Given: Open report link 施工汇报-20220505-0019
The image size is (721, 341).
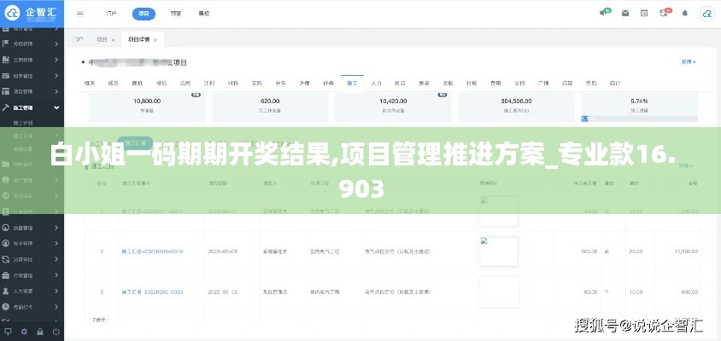Looking at the screenshot, I should (x=152, y=252).
